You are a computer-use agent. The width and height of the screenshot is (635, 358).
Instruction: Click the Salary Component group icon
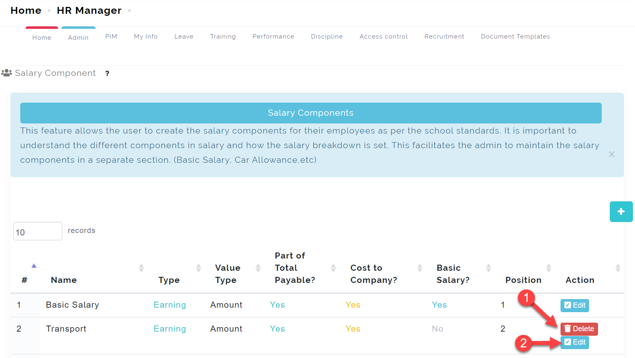tap(7, 73)
